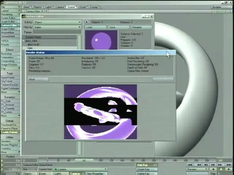The image size is (234, 175).
Task: Open HyperVoxels tool
Action: pos(11,77)
